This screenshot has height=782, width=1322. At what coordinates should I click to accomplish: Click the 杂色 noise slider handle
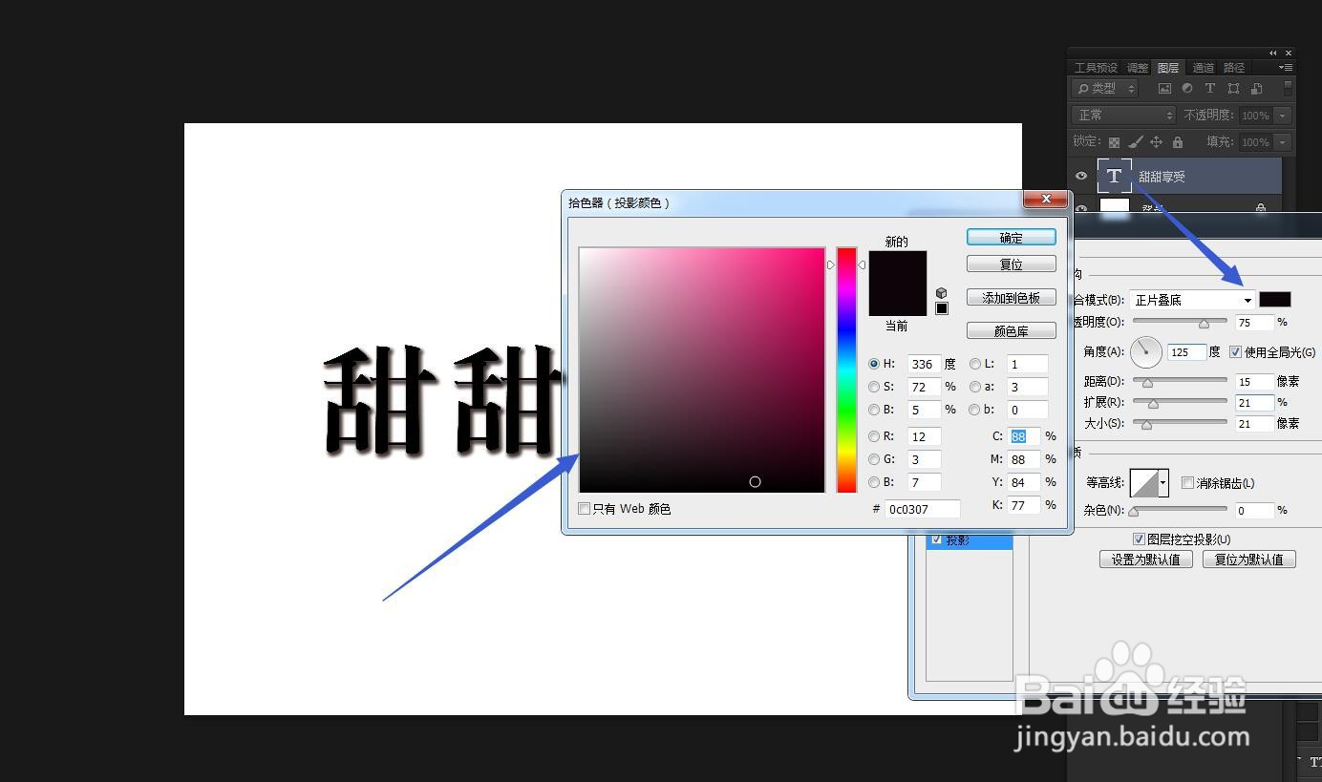pos(1134,512)
